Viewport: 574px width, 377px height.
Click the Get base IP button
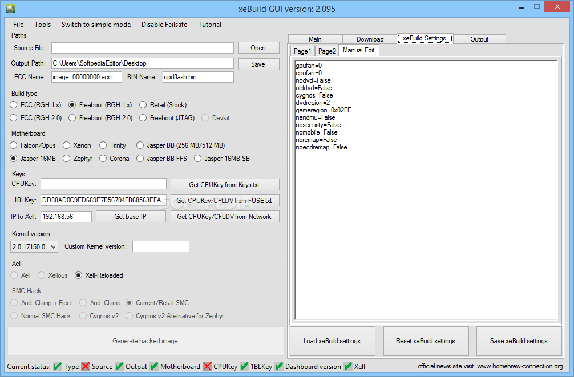(x=131, y=216)
